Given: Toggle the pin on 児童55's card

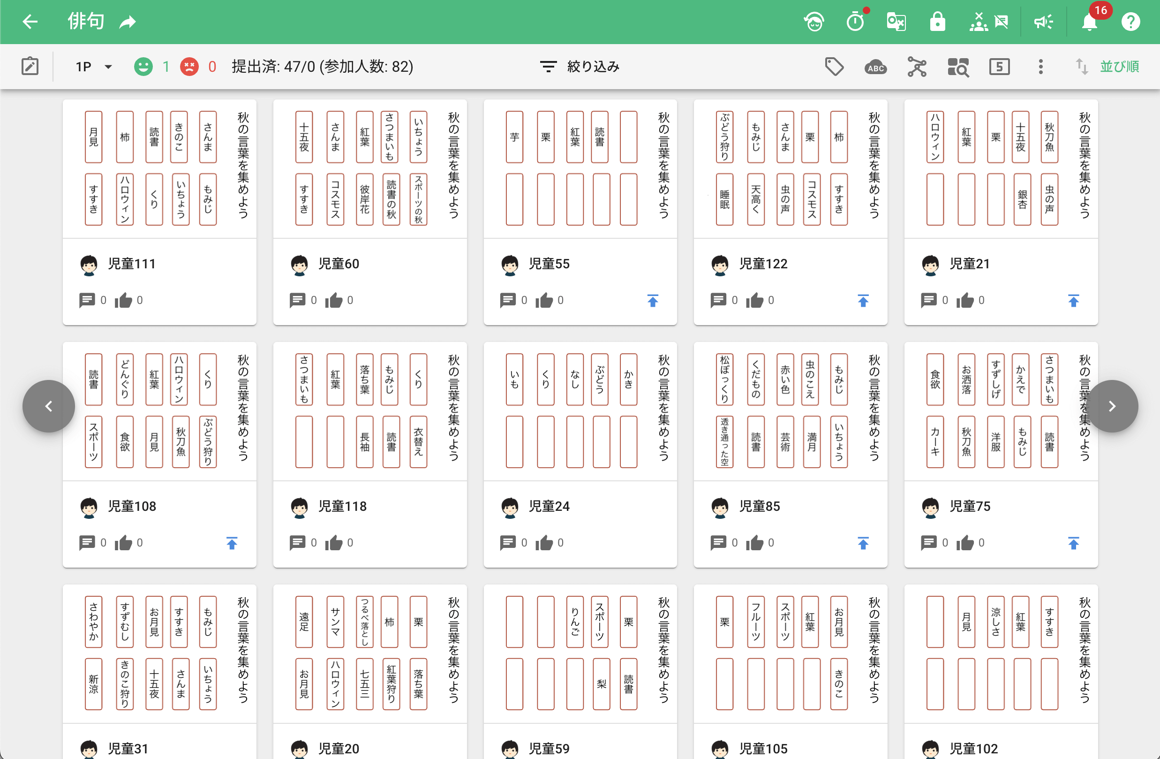Looking at the screenshot, I should point(653,300).
